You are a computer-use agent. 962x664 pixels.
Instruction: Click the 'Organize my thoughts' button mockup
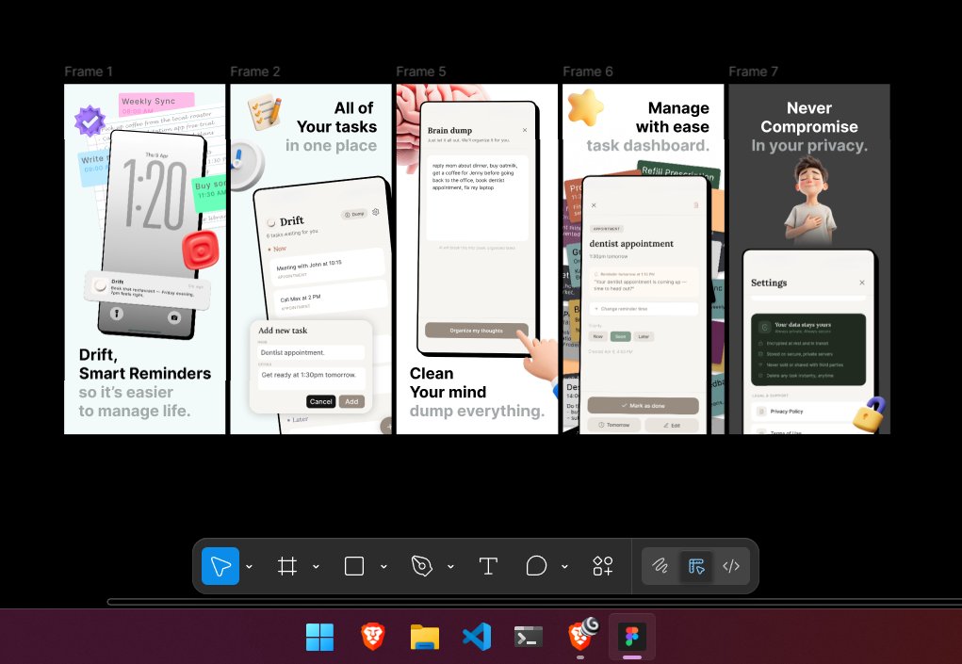(x=476, y=331)
